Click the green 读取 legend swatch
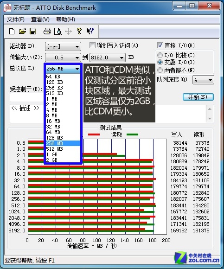 132,134
